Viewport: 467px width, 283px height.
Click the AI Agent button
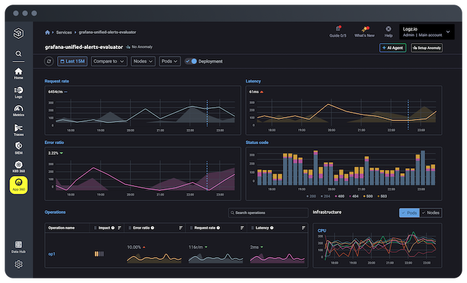coord(393,48)
